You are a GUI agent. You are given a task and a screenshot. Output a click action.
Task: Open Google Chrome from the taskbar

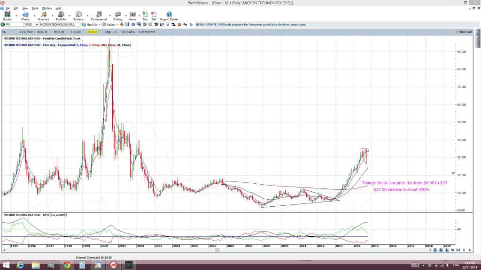pos(67,265)
